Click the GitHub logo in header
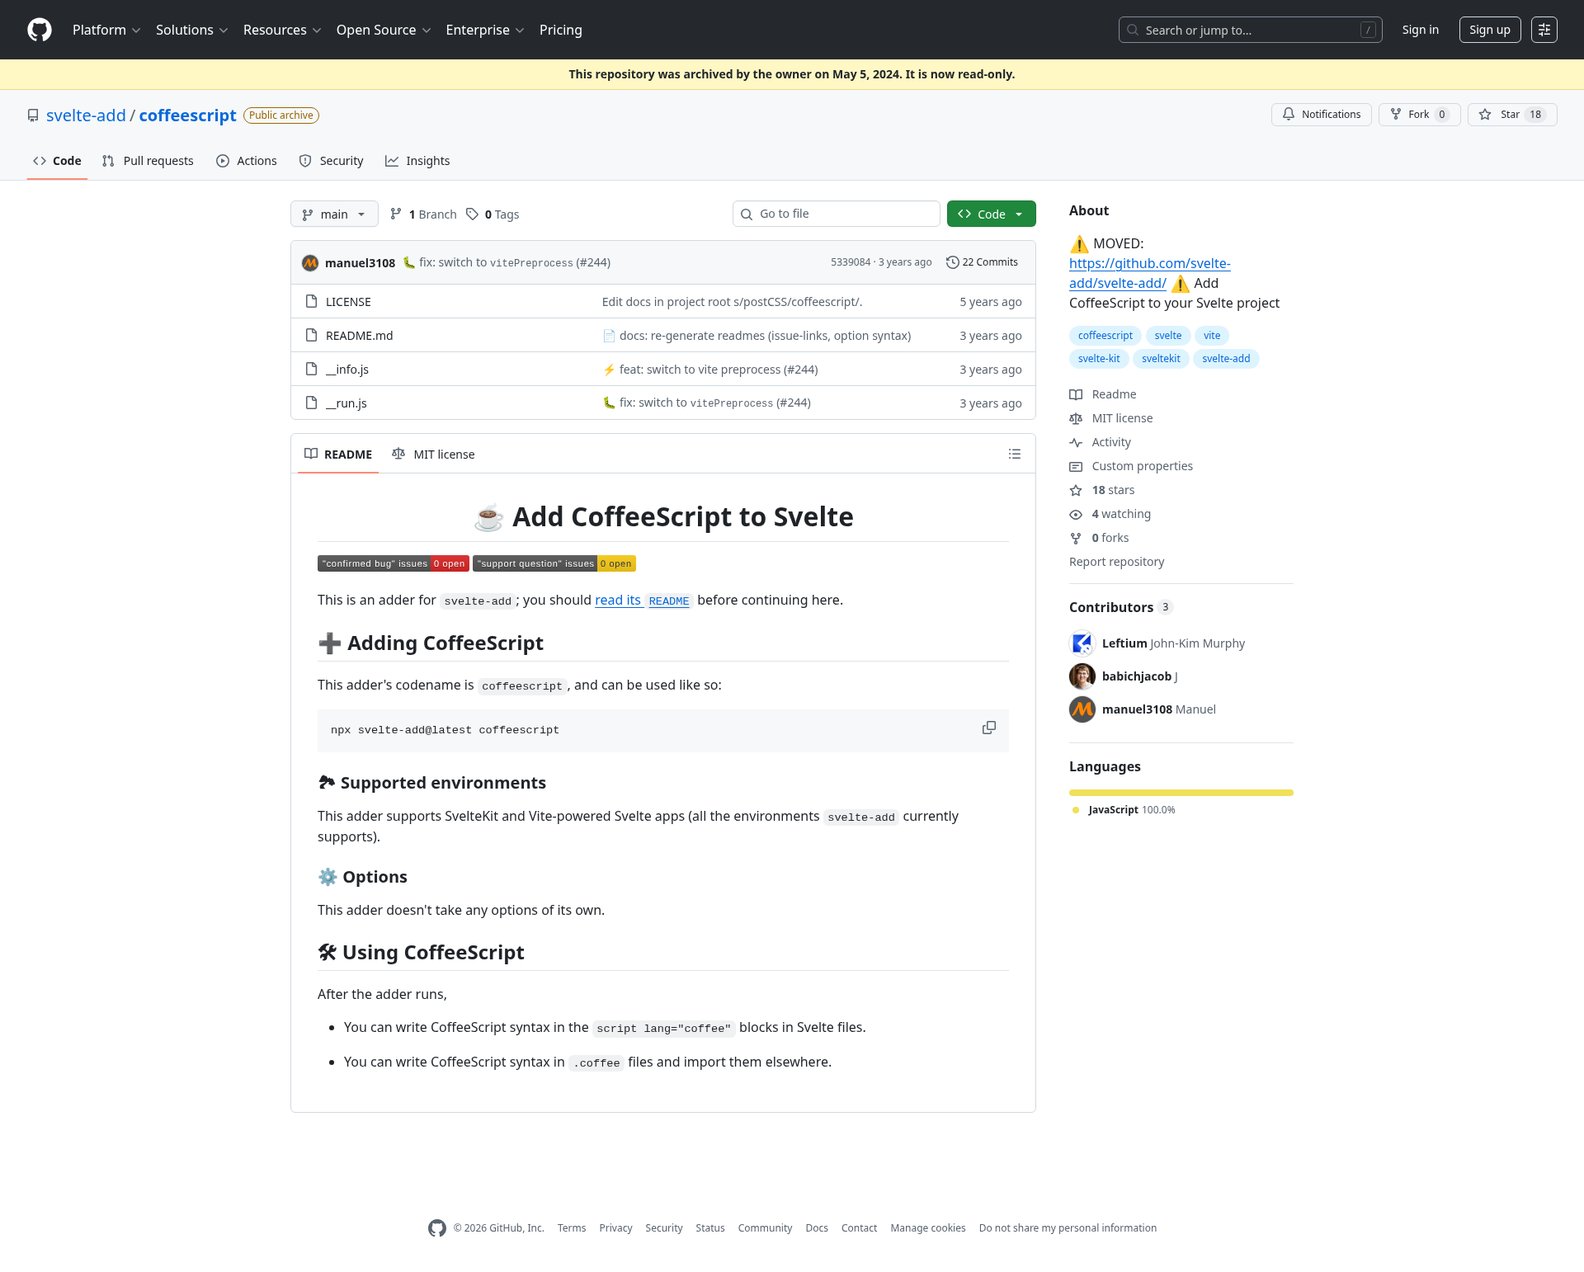The height and width of the screenshot is (1272, 1584). pos(40,30)
